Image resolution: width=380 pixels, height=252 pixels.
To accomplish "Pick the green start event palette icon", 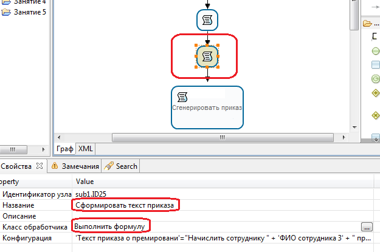I will point(375,51).
